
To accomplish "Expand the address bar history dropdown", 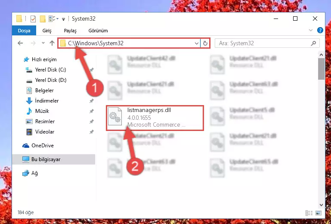I will click(x=197, y=44).
